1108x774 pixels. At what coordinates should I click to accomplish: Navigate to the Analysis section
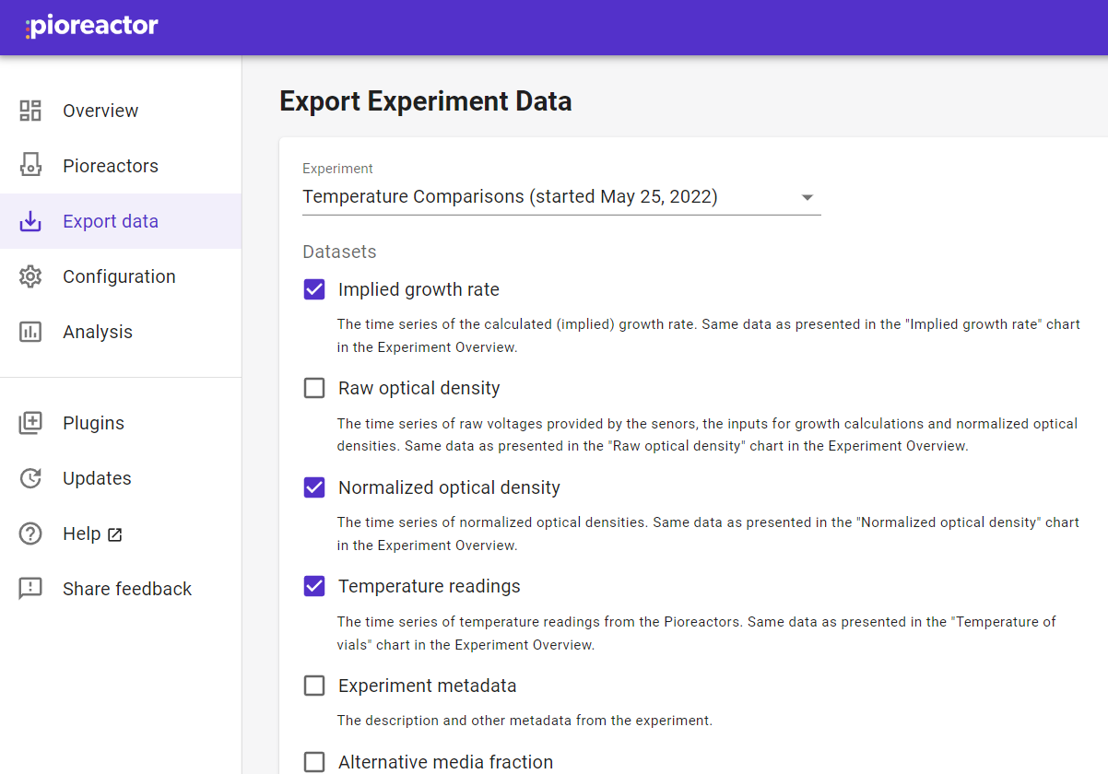pos(121,332)
